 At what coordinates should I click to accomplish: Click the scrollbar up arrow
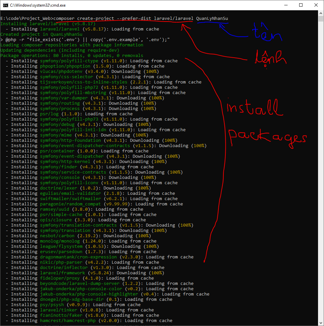click(321, 13)
